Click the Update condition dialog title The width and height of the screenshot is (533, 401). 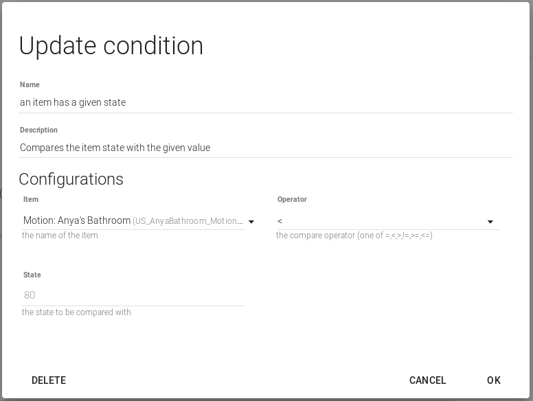[x=111, y=46]
